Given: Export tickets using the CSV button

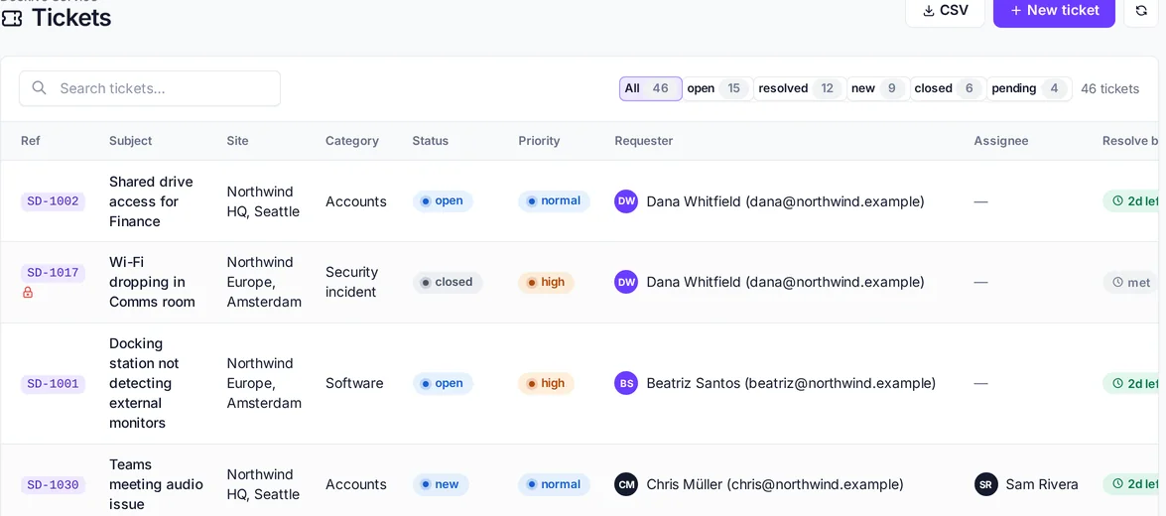Looking at the screenshot, I should (945, 11).
